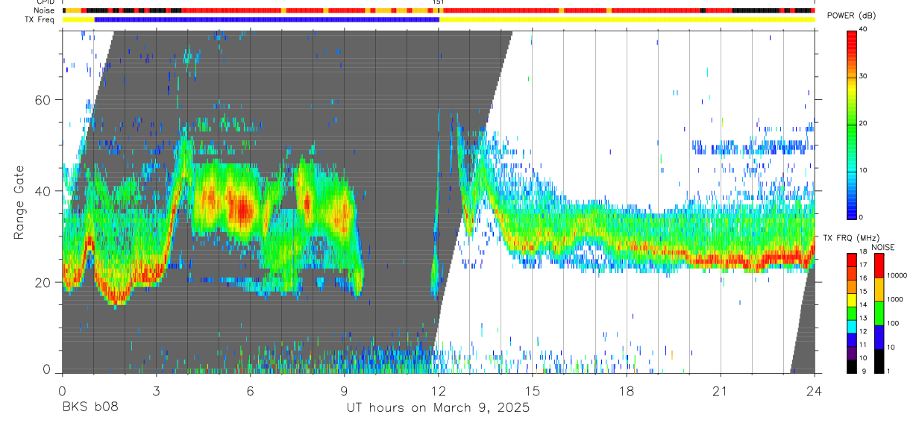Click the red 17–18 MHz TX FRQ swatch
This screenshot has height=423, width=916.
(851, 259)
